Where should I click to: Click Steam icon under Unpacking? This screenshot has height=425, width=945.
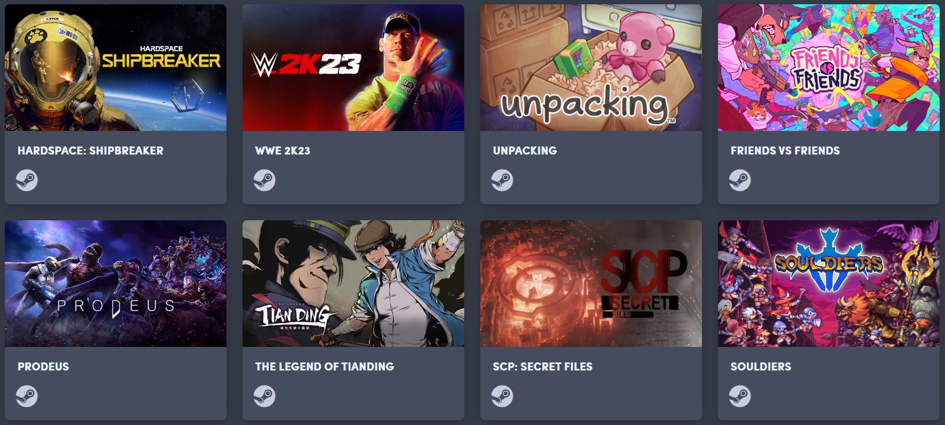[502, 180]
